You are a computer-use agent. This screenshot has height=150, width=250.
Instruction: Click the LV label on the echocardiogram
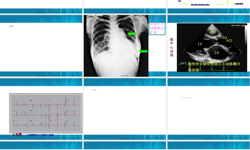(x=200, y=44)
